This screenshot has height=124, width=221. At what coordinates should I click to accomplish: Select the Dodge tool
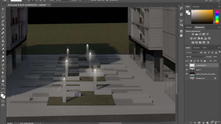point(3,61)
